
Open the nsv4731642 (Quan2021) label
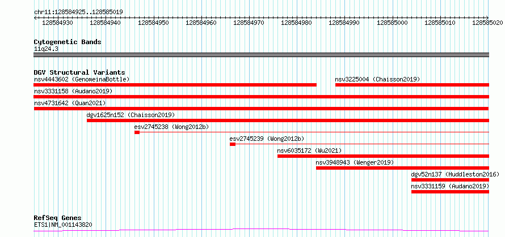(x=70, y=103)
